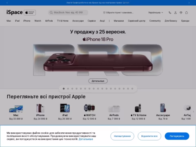Select the fourth carousel dot

(76, 89)
